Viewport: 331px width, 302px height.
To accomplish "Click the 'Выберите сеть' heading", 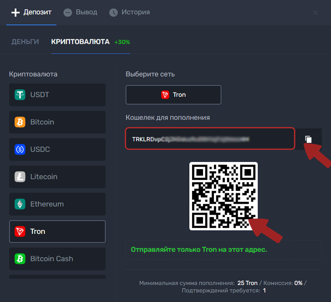I will click(150, 74).
